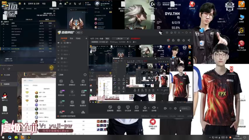Click the 修改 button next to 今天 (14)
249x140 pixels.
pos(107,39)
